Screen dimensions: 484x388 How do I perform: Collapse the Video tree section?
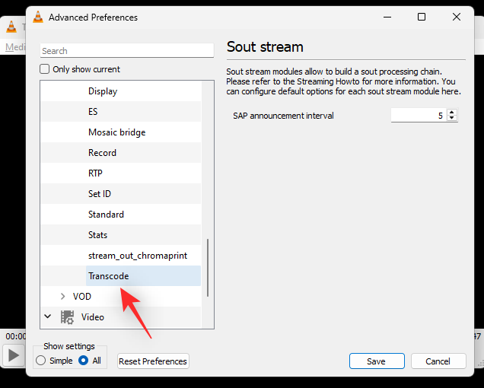(47, 316)
